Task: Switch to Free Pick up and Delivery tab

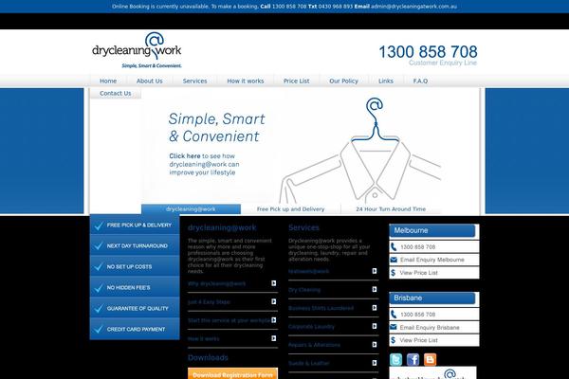Action: (291, 208)
